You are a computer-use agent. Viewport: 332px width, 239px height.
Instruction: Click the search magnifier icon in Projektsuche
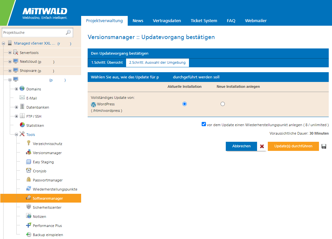pyautogui.click(x=68, y=32)
